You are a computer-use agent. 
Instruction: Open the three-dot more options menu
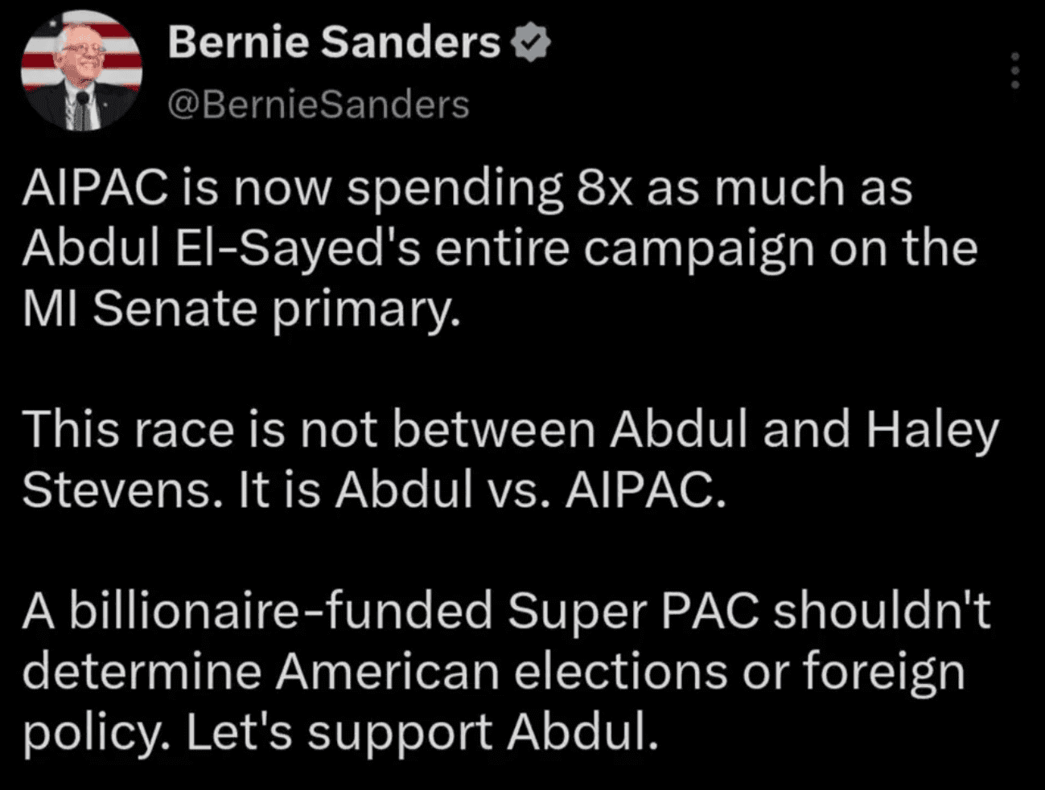[x=1015, y=71]
